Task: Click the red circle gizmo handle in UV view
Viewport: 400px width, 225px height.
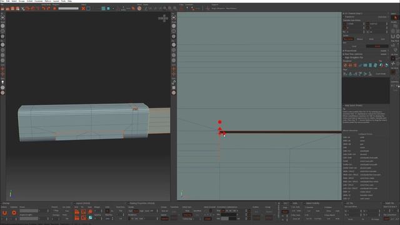Action: 219,122
